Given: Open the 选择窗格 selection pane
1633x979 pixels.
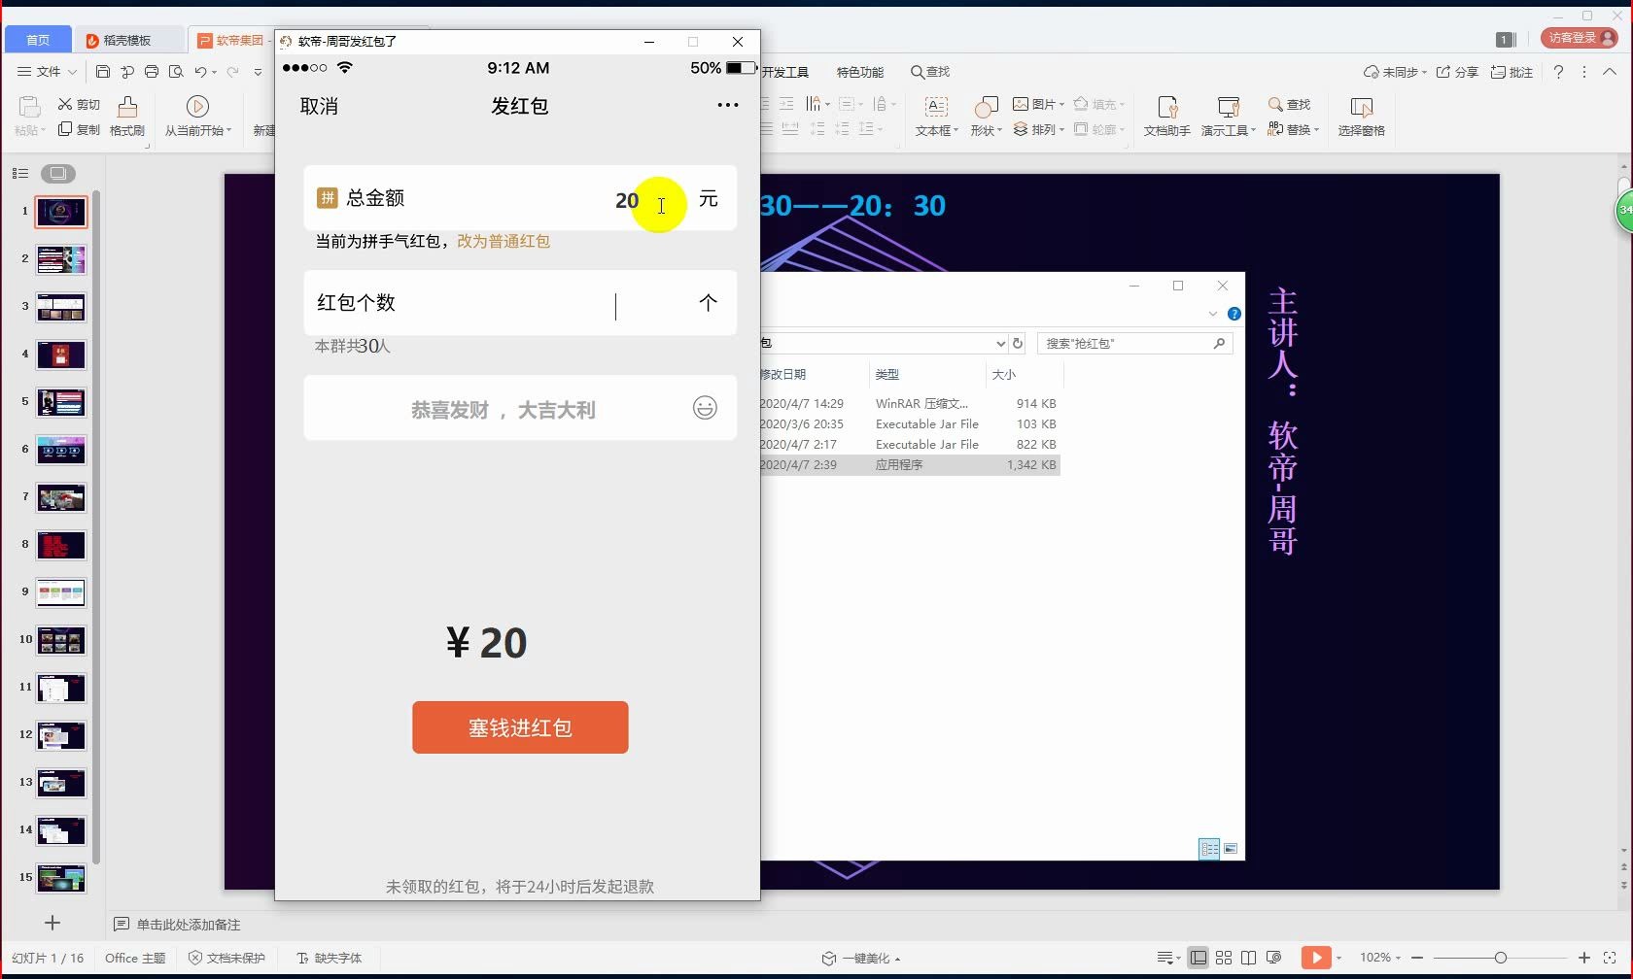Looking at the screenshot, I should coord(1361,117).
